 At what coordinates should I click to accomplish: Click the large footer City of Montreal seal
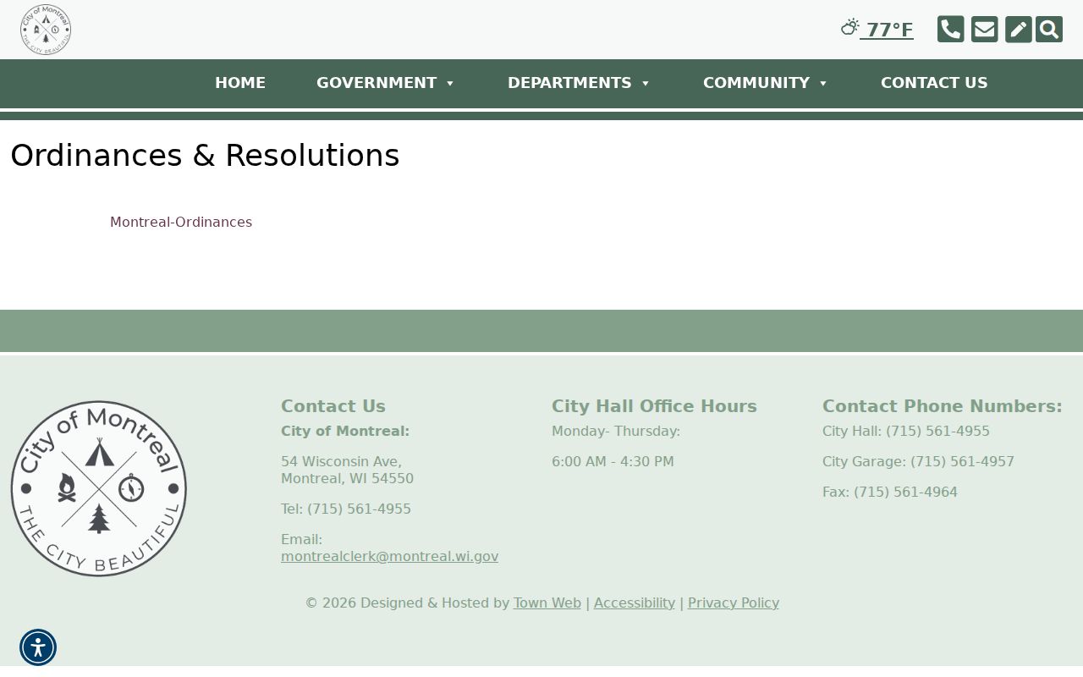click(x=99, y=488)
